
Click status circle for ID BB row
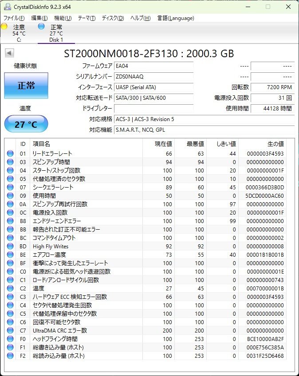10,229
